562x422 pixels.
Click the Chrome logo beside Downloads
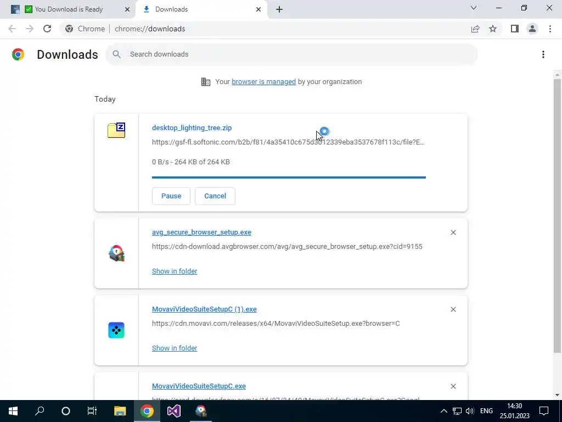18,54
